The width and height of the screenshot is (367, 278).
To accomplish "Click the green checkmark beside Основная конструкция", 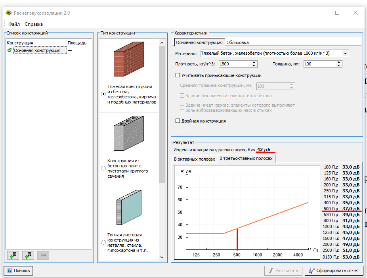I will [10, 50].
